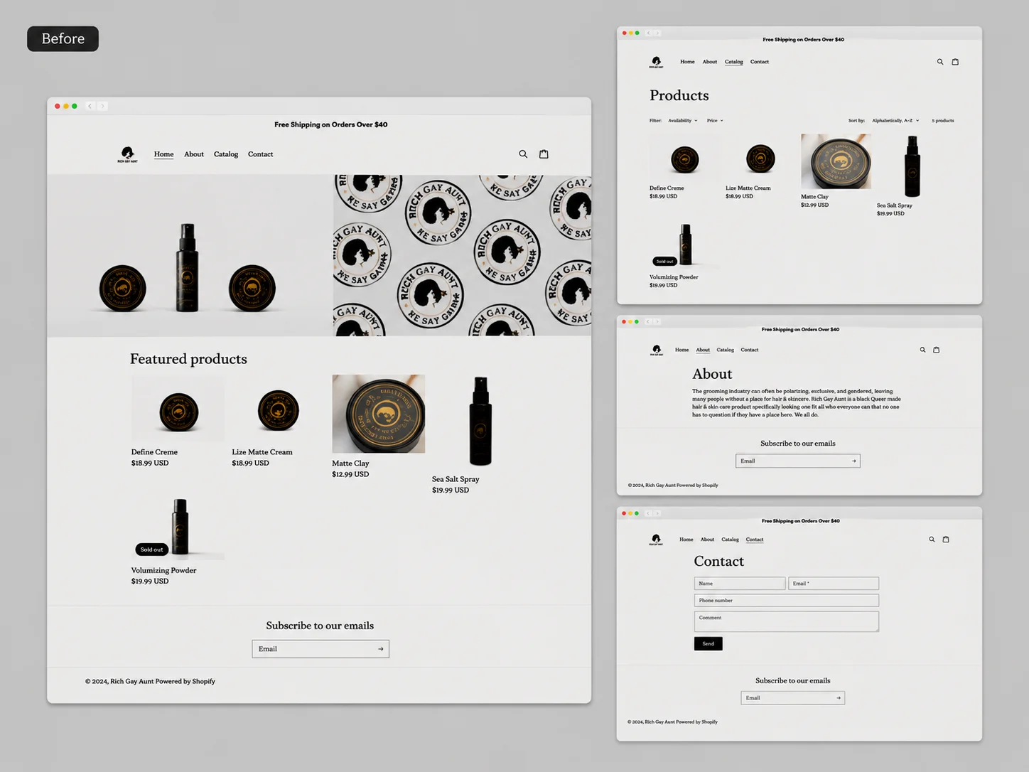Click the logo in About window
Screen dimensions: 1029x772
coord(657,350)
